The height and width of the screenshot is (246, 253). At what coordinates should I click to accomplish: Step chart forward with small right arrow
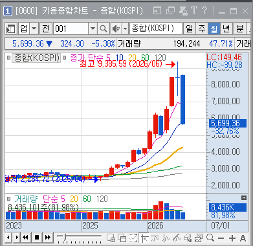pos(17,238)
